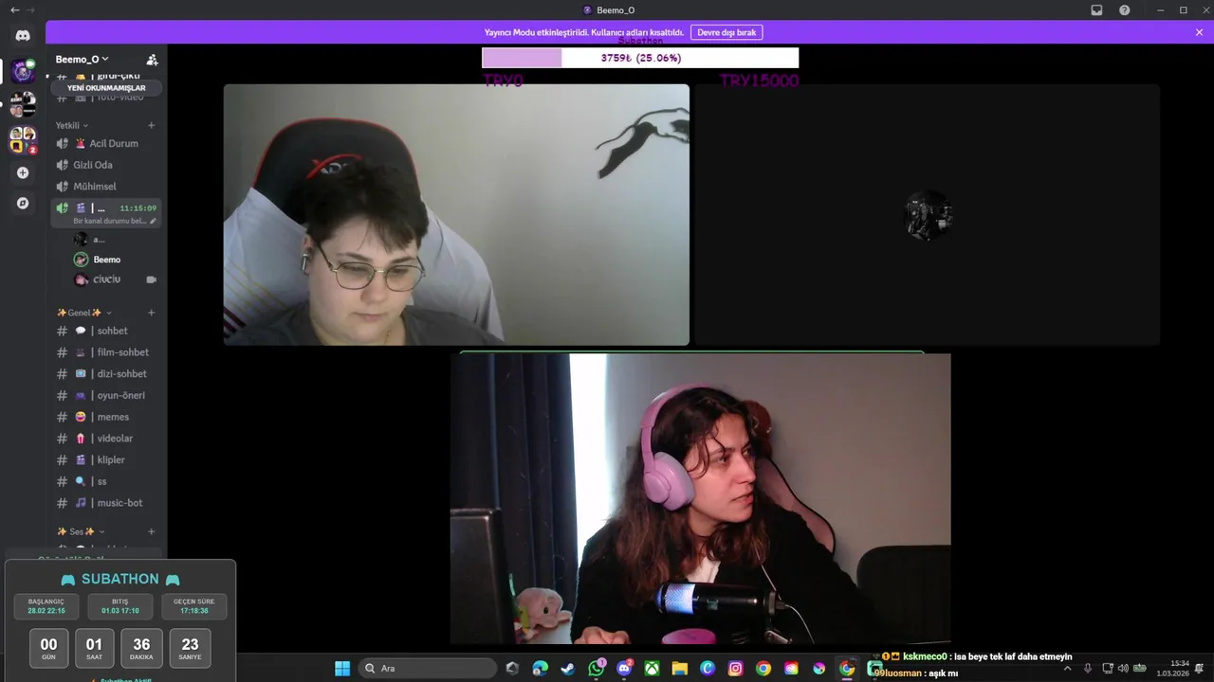Image resolution: width=1214 pixels, height=682 pixels.
Task: Open server folder with 2 notification badge
Action: pyautogui.click(x=23, y=139)
